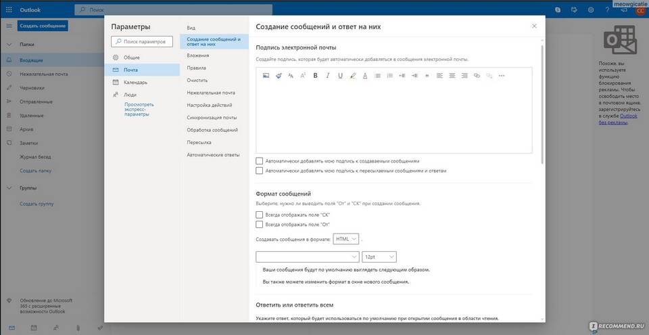Open the HTML message format dropdown
Screen dimensions: 649x335
pyautogui.click(x=345, y=239)
